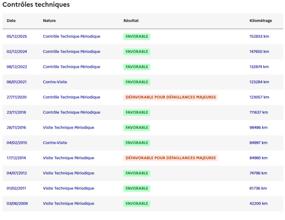The image size is (285, 220).
Task: Select the Résultat column header
Action: (131, 21)
